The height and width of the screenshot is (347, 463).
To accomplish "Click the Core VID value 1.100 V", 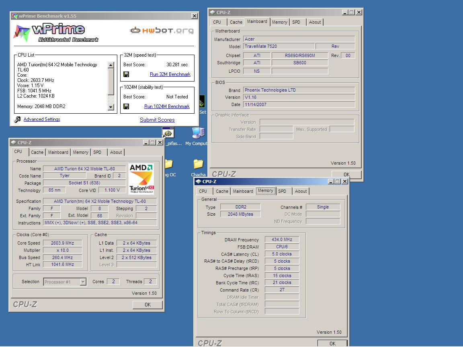I will click(112, 190).
